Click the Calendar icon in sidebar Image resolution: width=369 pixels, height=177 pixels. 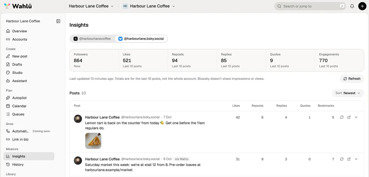click(8, 106)
